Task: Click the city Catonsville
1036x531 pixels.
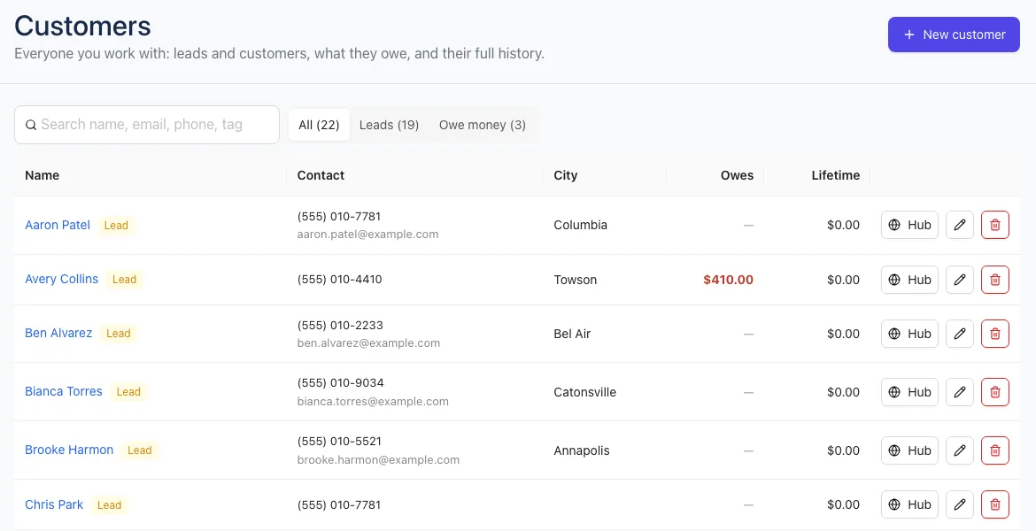Action: (x=584, y=392)
